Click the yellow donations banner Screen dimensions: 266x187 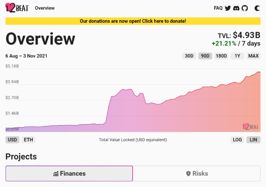pyautogui.click(x=133, y=21)
